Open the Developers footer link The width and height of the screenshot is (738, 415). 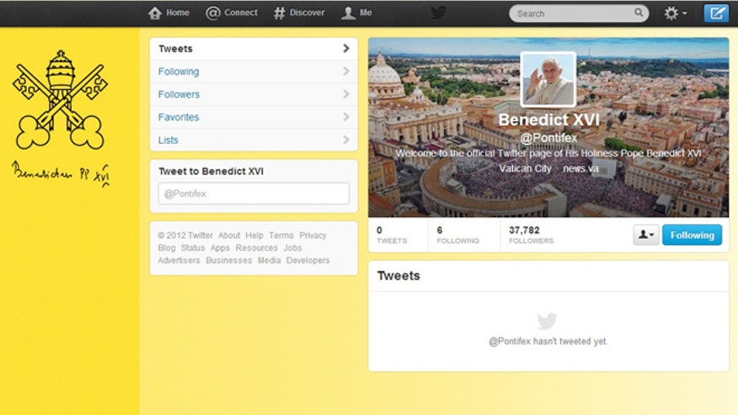pos(307,260)
